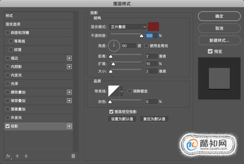Click the style preview thumbnail
The height and width of the screenshot is (164, 244).
[x=219, y=78]
